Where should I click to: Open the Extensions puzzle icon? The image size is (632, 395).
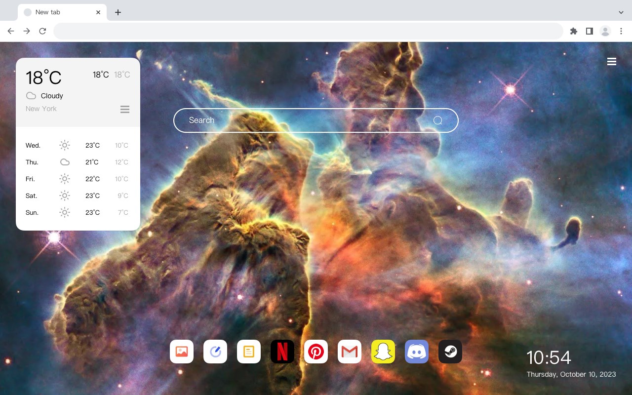(x=573, y=31)
